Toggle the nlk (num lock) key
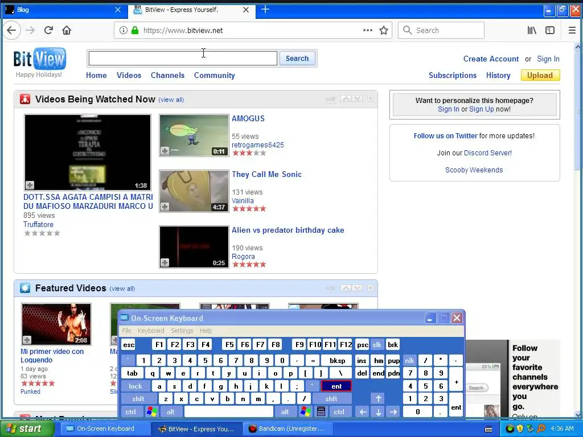Viewport: 583px width, 437px height. tap(409, 360)
